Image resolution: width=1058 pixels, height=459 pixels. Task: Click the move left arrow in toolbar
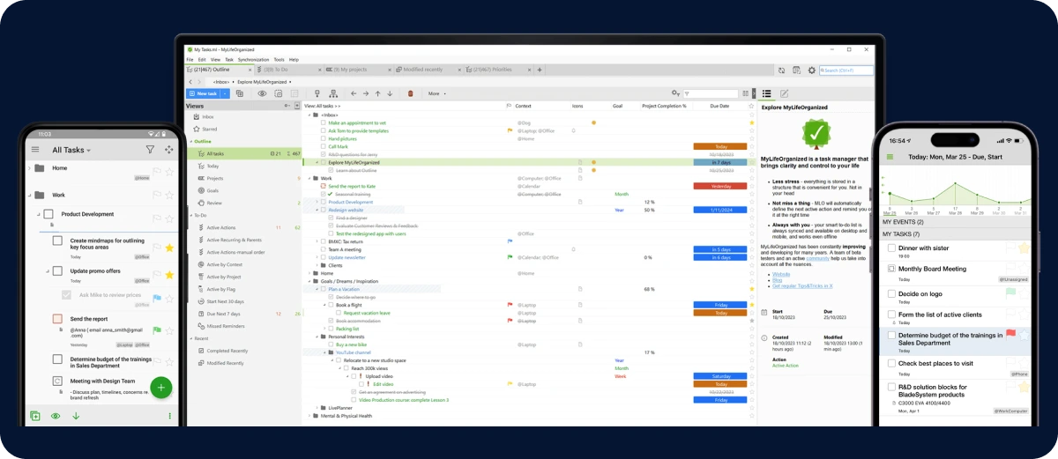[x=354, y=93]
